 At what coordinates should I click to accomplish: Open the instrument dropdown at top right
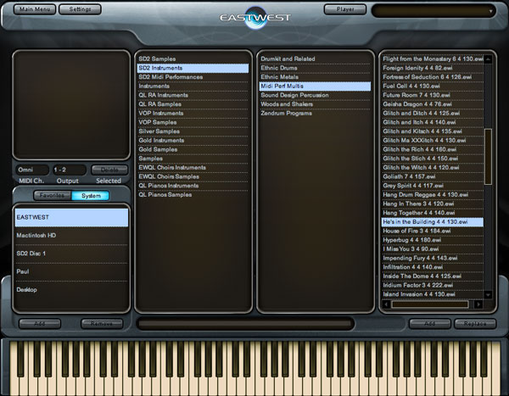click(x=433, y=11)
